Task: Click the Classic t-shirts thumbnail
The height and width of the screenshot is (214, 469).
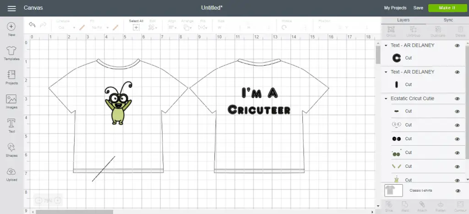Action: click(x=393, y=190)
